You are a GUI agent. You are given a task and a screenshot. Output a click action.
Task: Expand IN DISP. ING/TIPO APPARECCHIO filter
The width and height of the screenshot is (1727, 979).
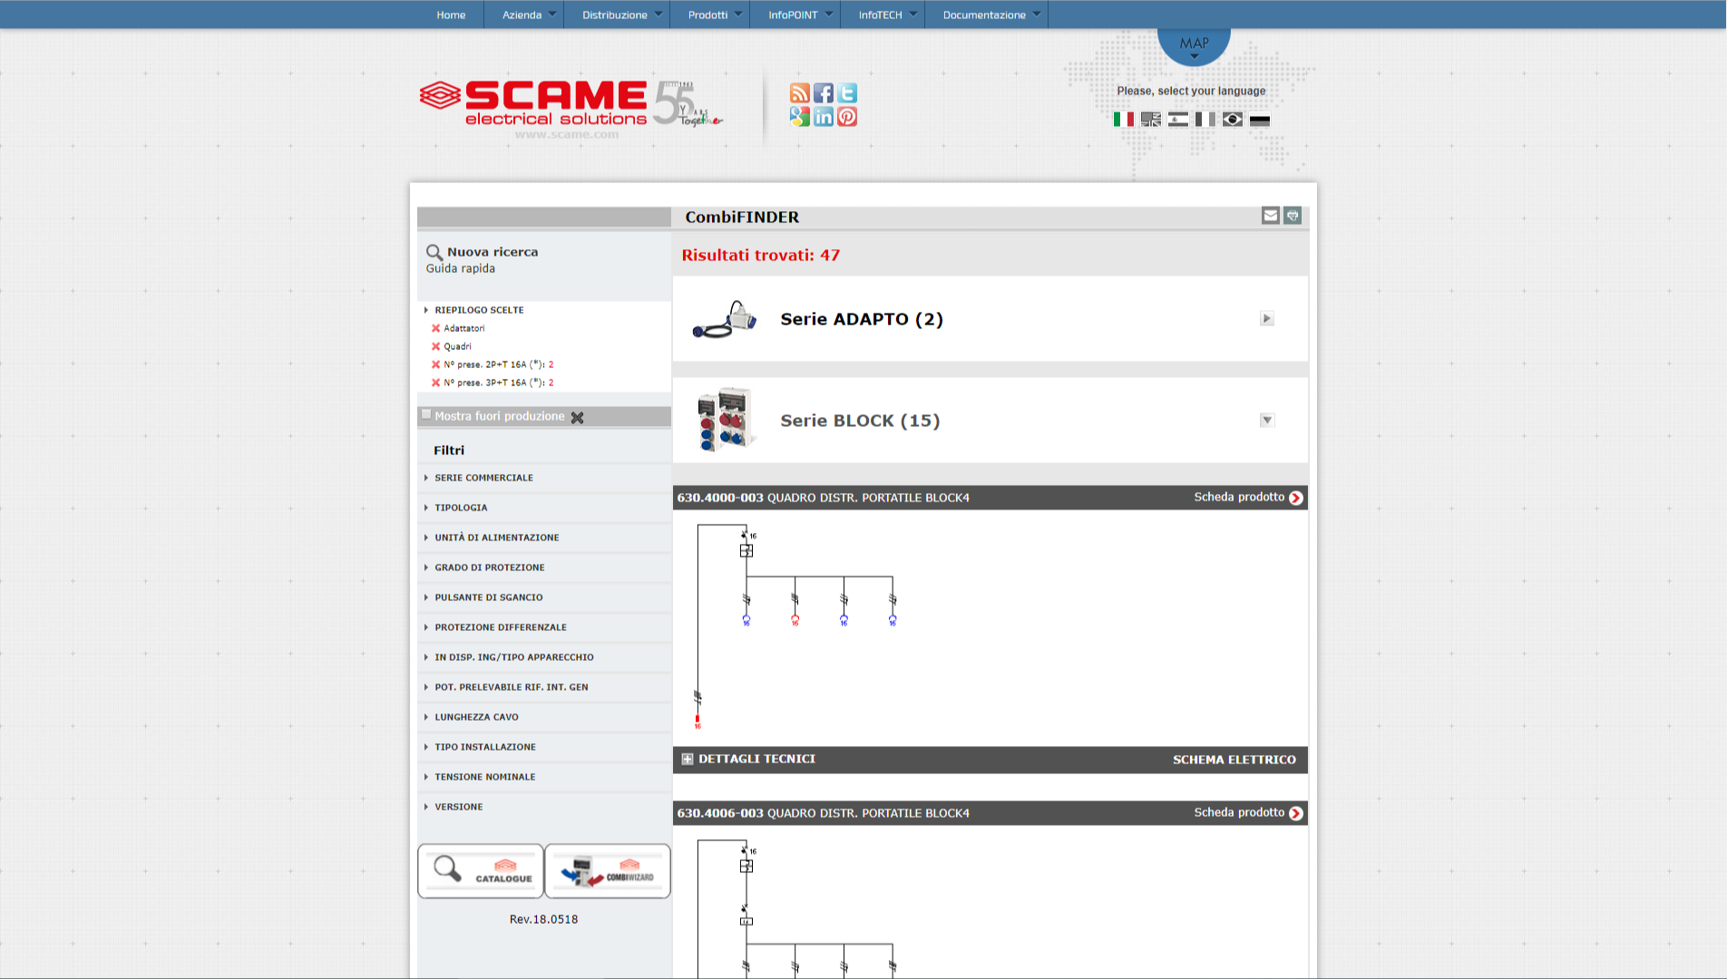(513, 657)
